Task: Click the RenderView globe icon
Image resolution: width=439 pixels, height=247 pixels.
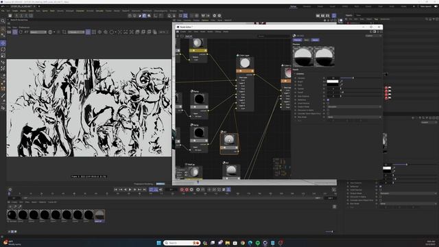Action: click(50, 32)
